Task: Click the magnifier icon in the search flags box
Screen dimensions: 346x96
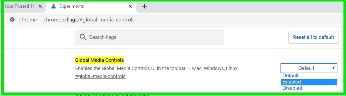Action: click(x=83, y=37)
